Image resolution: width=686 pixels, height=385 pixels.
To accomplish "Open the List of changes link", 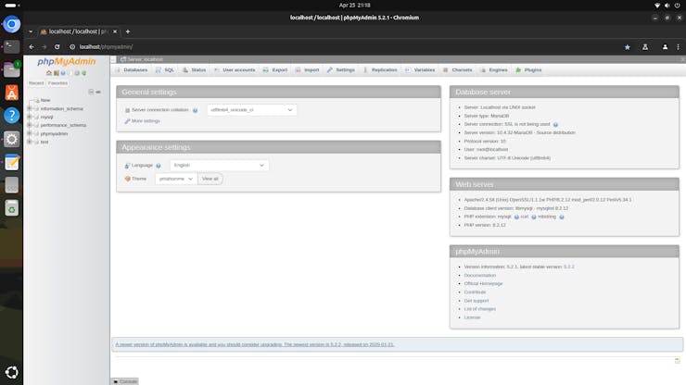I will (x=480, y=309).
